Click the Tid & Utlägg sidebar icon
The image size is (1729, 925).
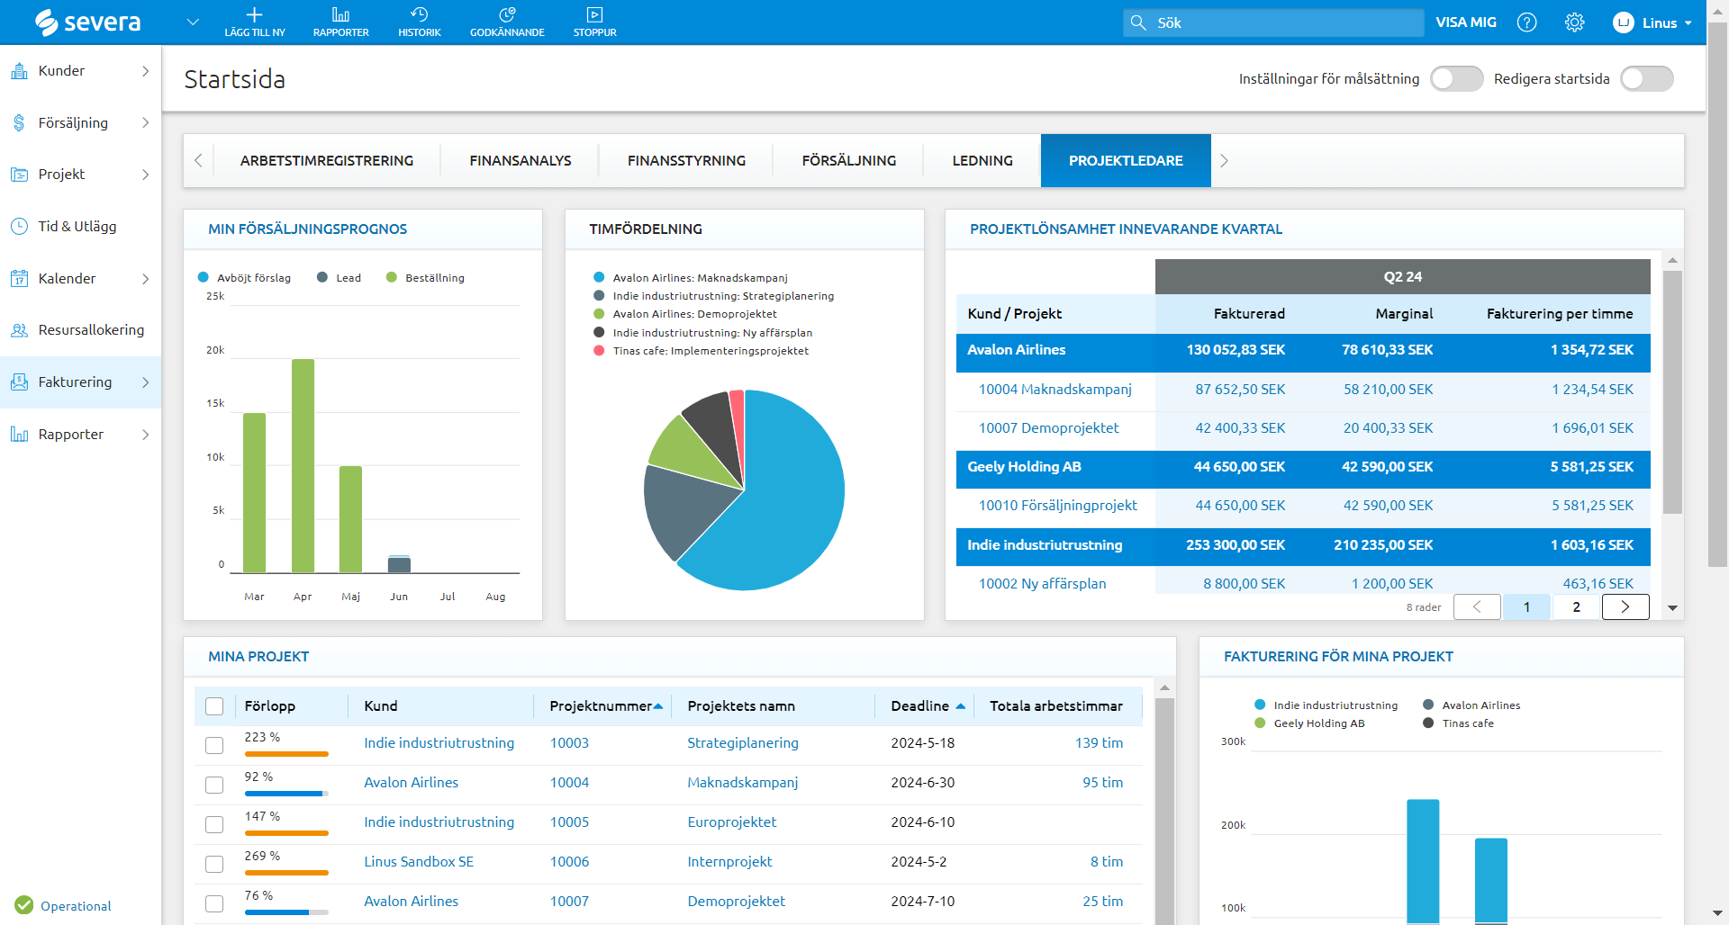click(x=20, y=227)
